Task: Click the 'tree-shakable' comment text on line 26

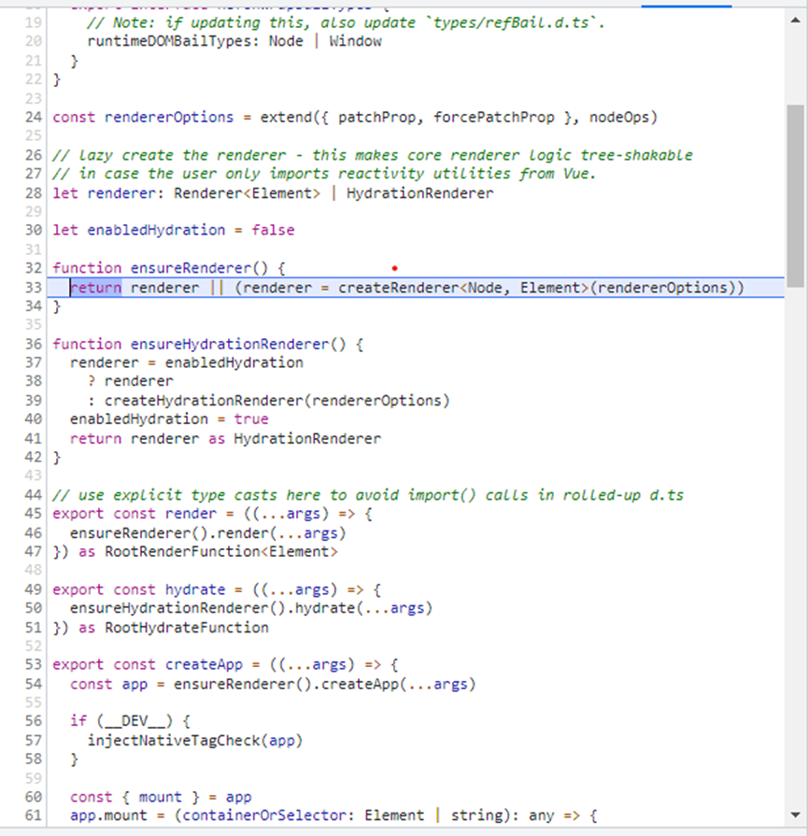Action: coord(636,155)
